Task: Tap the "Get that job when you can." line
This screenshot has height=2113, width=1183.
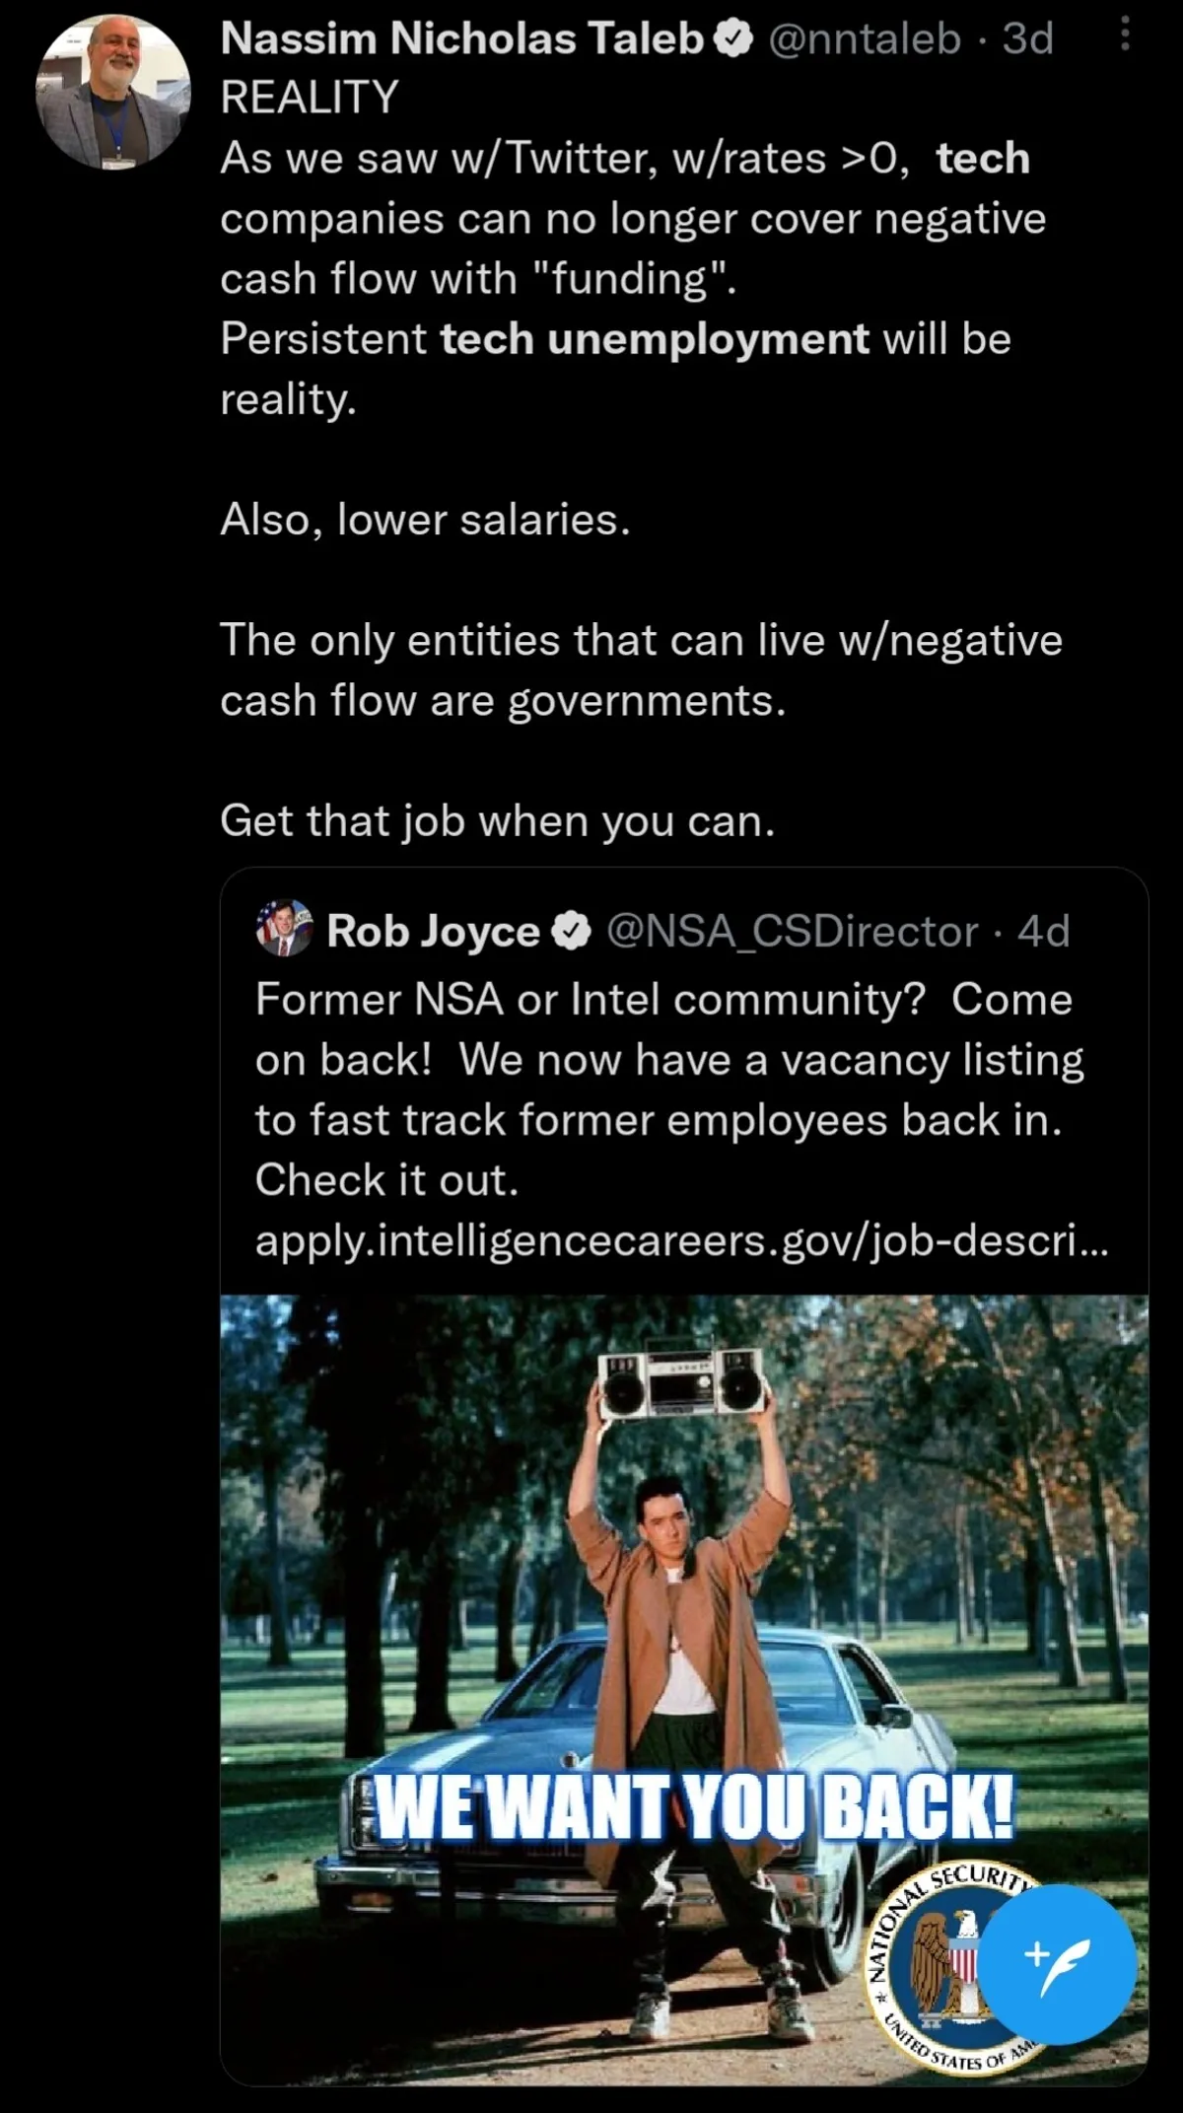Action: point(498,820)
